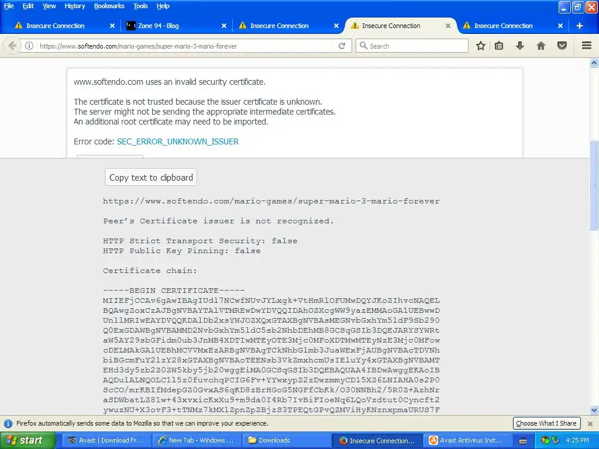The width and height of the screenshot is (599, 449).
Task: Click Copy text to clipboard button
Action: tap(151, 178)
